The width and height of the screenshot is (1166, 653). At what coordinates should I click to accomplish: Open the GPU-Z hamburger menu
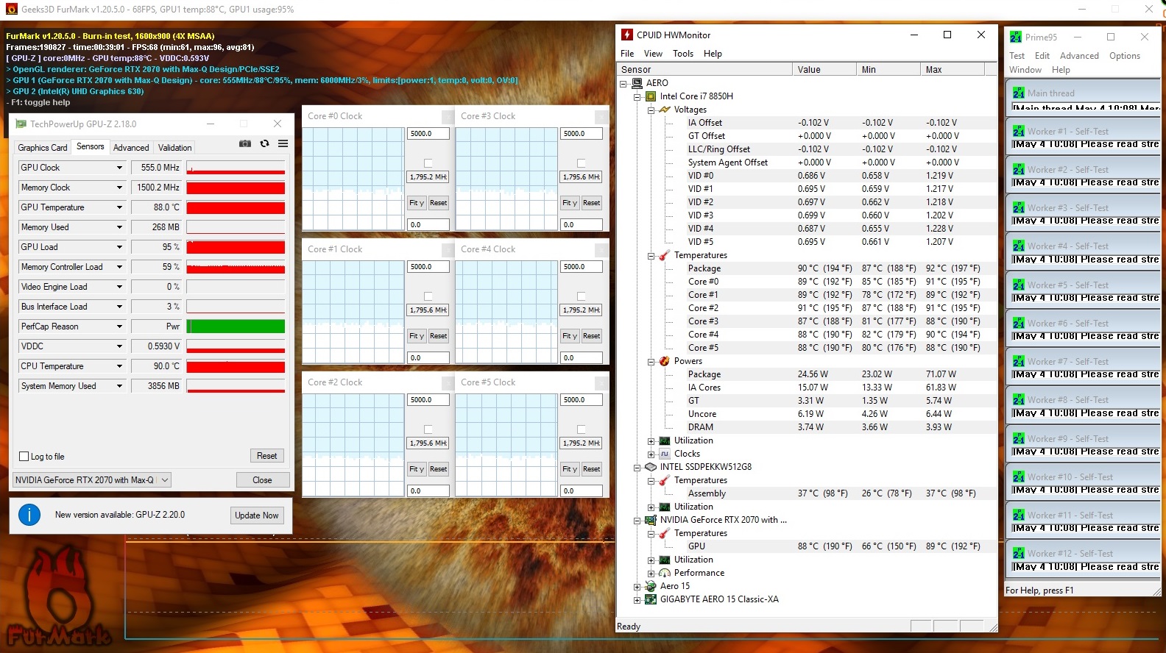click(283, 143)
